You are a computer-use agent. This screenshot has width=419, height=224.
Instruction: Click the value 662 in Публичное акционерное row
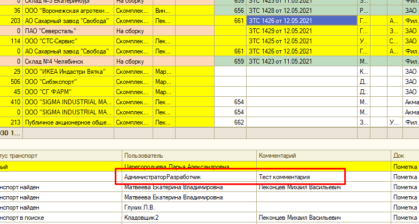(231, 122)
